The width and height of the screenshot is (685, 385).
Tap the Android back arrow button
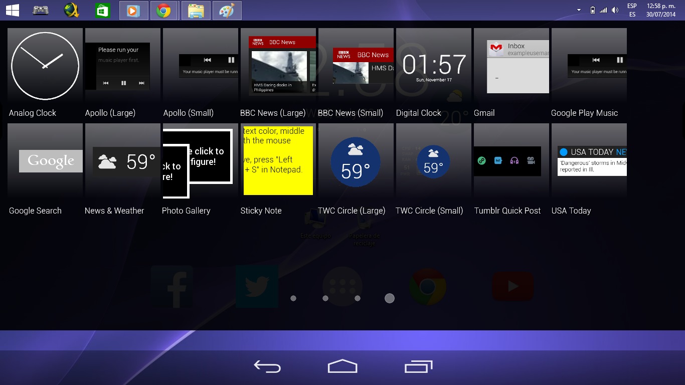tap(267, 367)
